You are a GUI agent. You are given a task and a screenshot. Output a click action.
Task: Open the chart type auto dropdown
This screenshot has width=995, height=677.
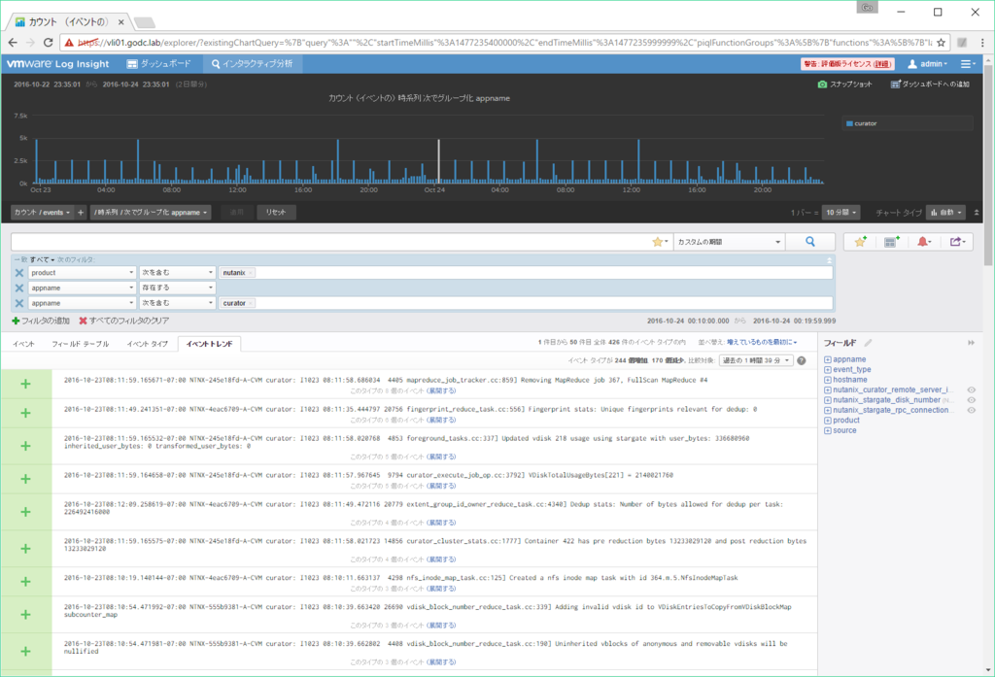(946, 213)
